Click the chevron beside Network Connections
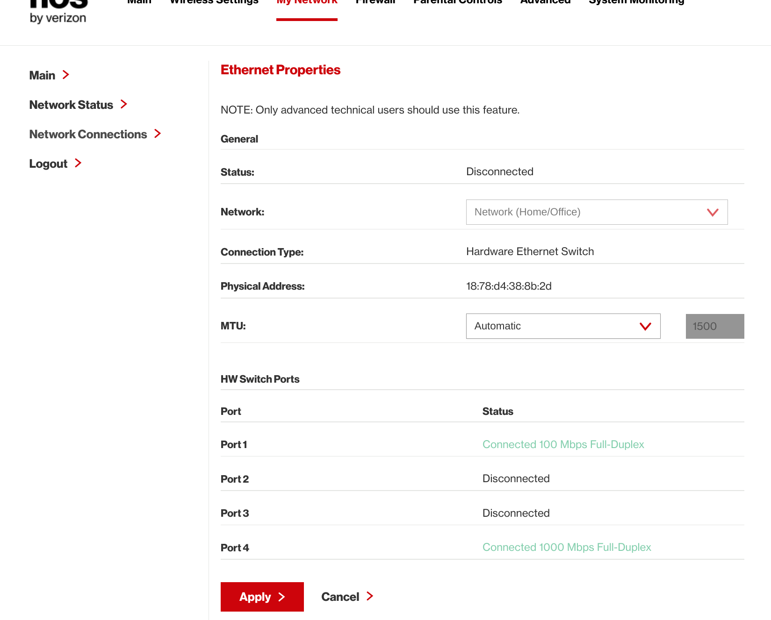The image size is (771, 620). pos(158,134)
